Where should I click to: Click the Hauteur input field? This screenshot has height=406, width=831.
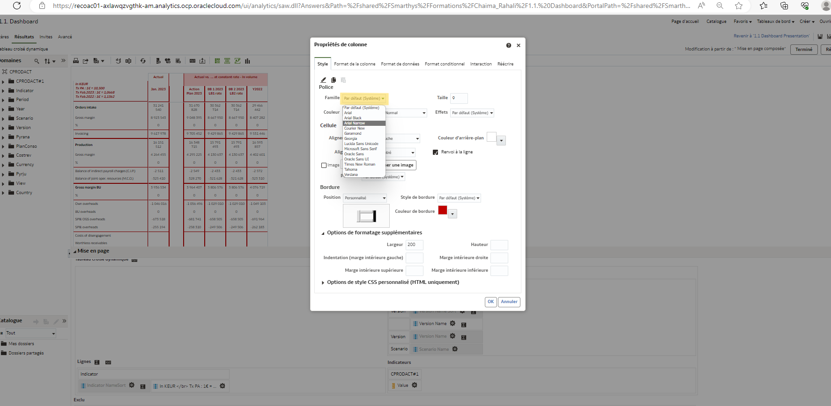click(x=499, y=245)
